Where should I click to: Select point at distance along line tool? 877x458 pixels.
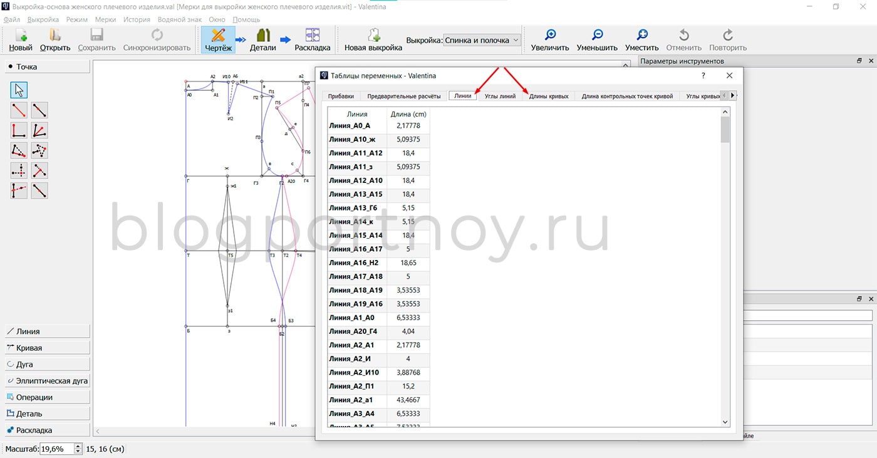[x=19, y=110]
